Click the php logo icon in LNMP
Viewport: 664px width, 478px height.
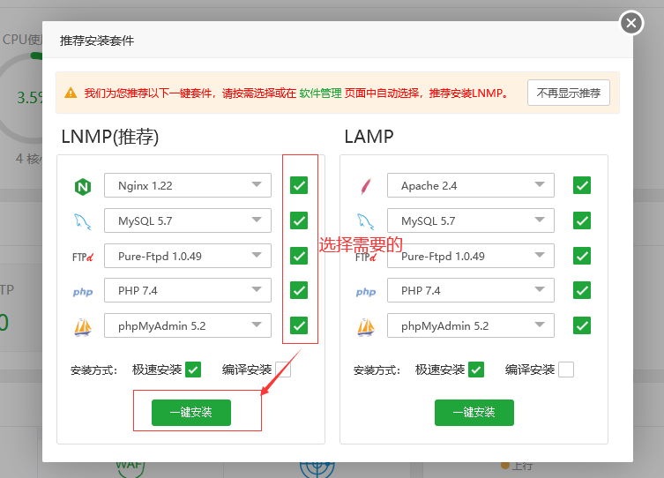[x=83, y=292]
